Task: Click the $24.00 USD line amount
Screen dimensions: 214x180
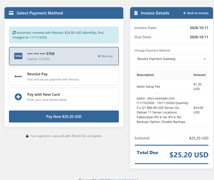Action: point(198,110)
